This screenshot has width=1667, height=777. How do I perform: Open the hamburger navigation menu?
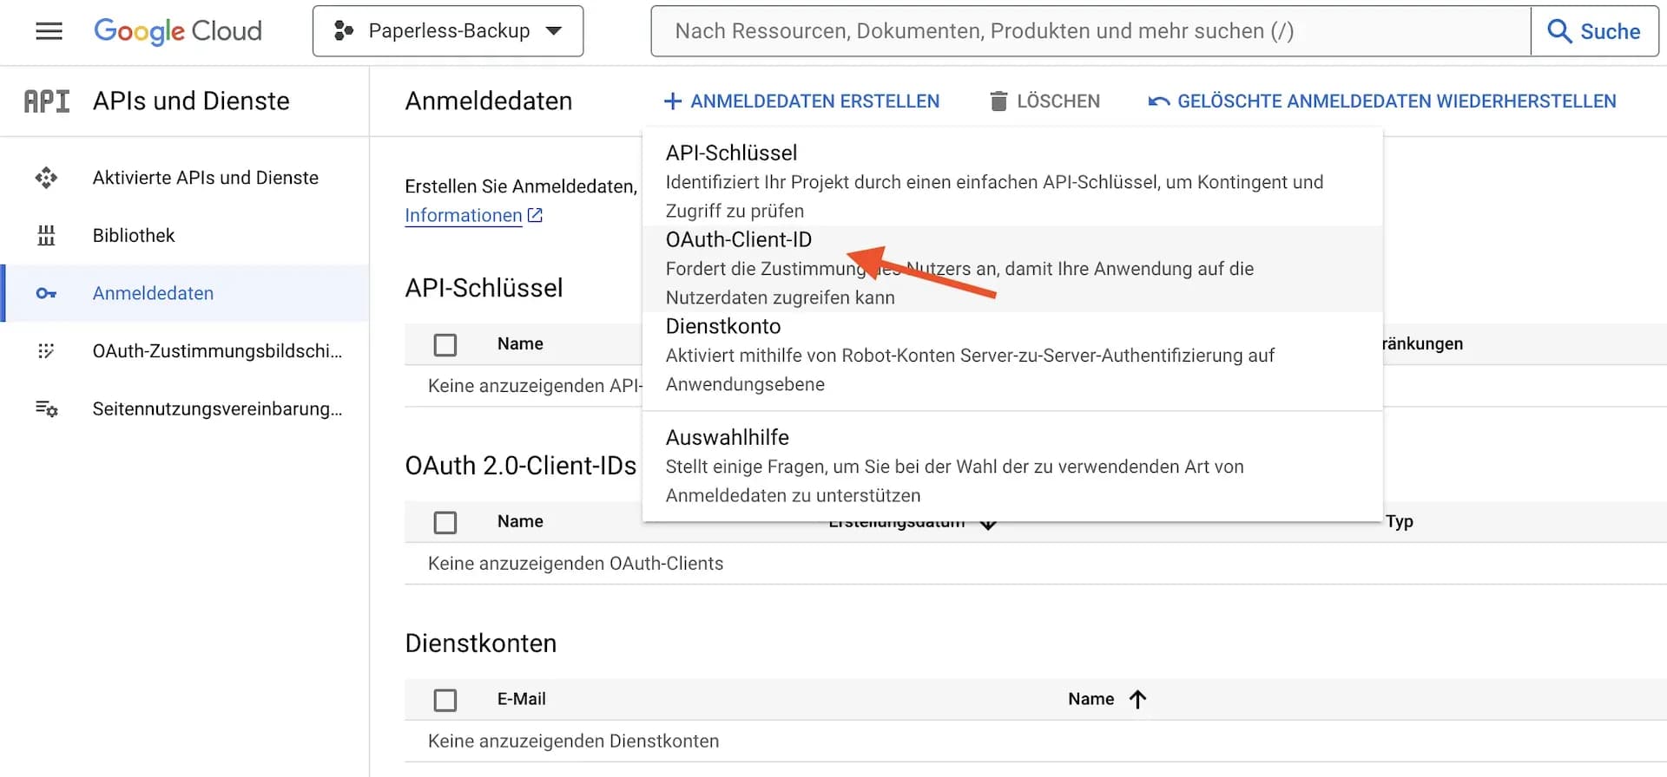point(49,31)
